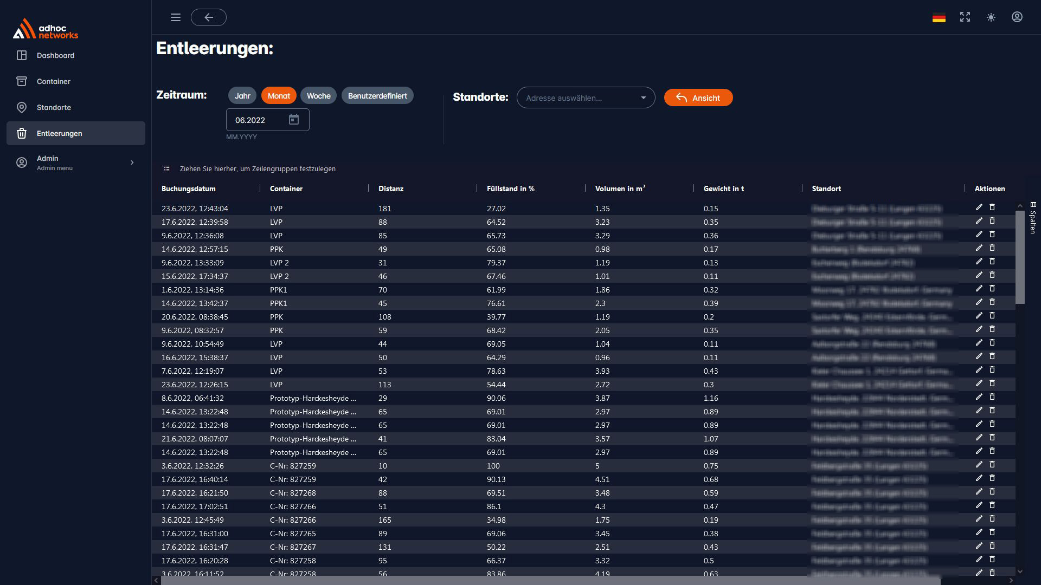Open Standorte in sidebar
Screen dimensions: 1041x585
click(76, 107)
